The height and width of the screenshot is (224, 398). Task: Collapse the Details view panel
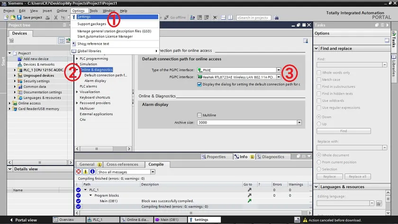coord(10,169)
